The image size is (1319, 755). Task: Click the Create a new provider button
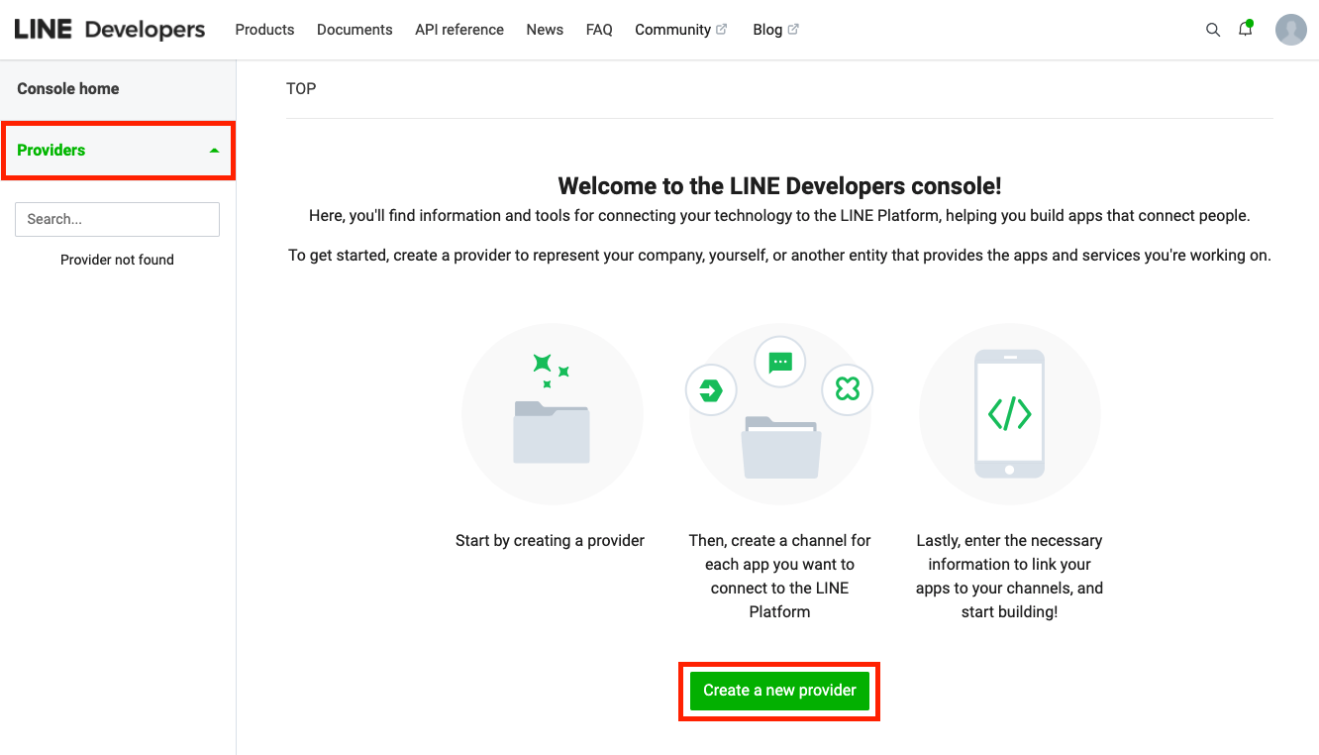click(x=779, y=691)
